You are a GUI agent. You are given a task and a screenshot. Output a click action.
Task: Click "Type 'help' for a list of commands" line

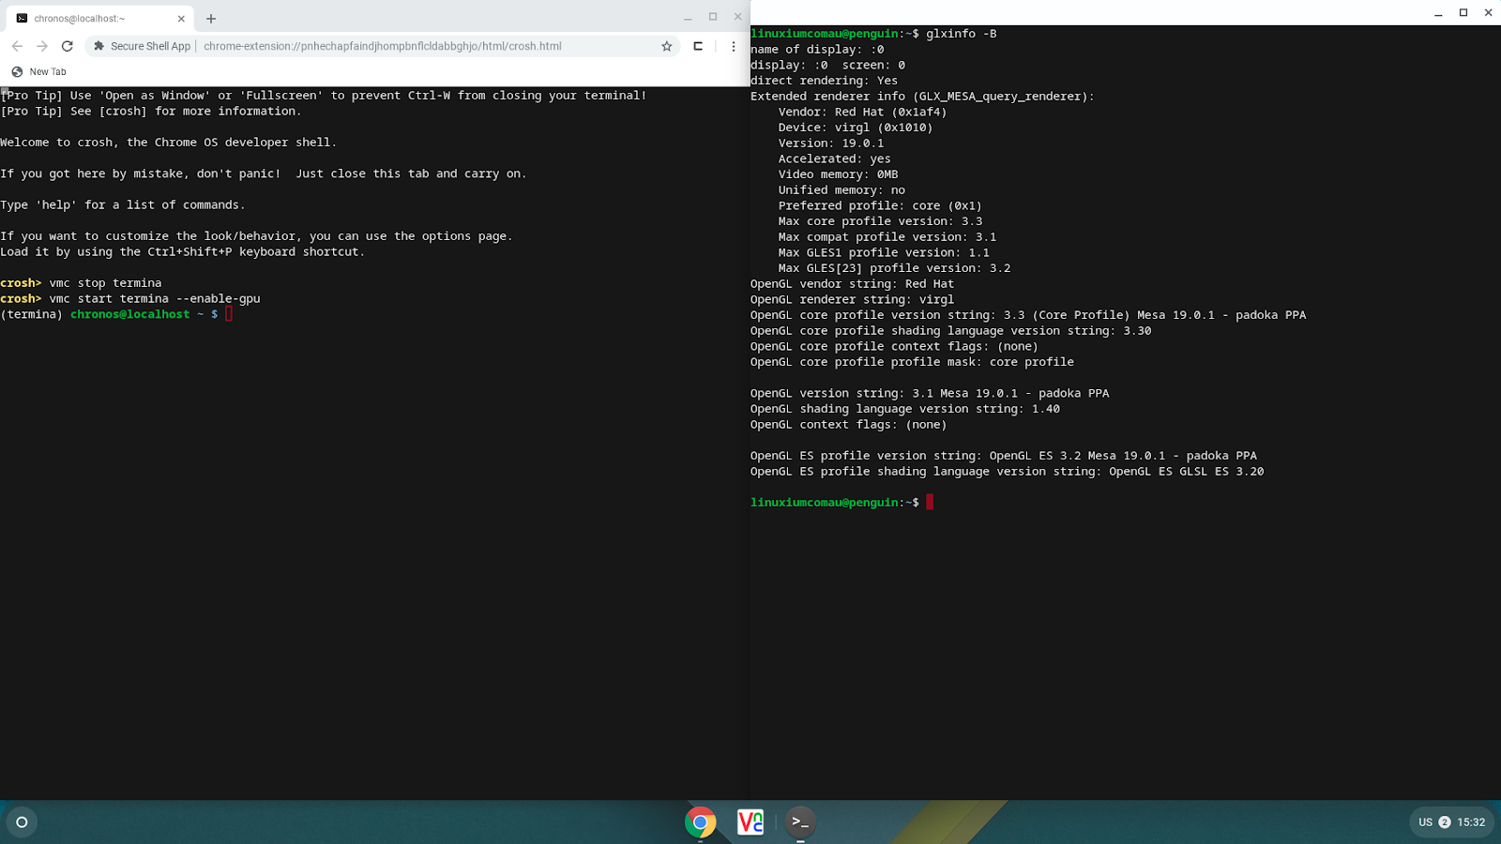(123, 205)
